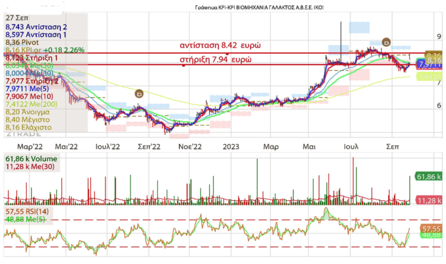Select the 8,36 Pivot legend entry
446x264 pixels.
pyautogui.click(x=22, y=42)
